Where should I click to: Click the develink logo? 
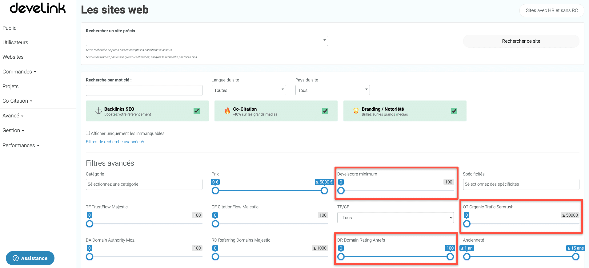tap(38, 8)
